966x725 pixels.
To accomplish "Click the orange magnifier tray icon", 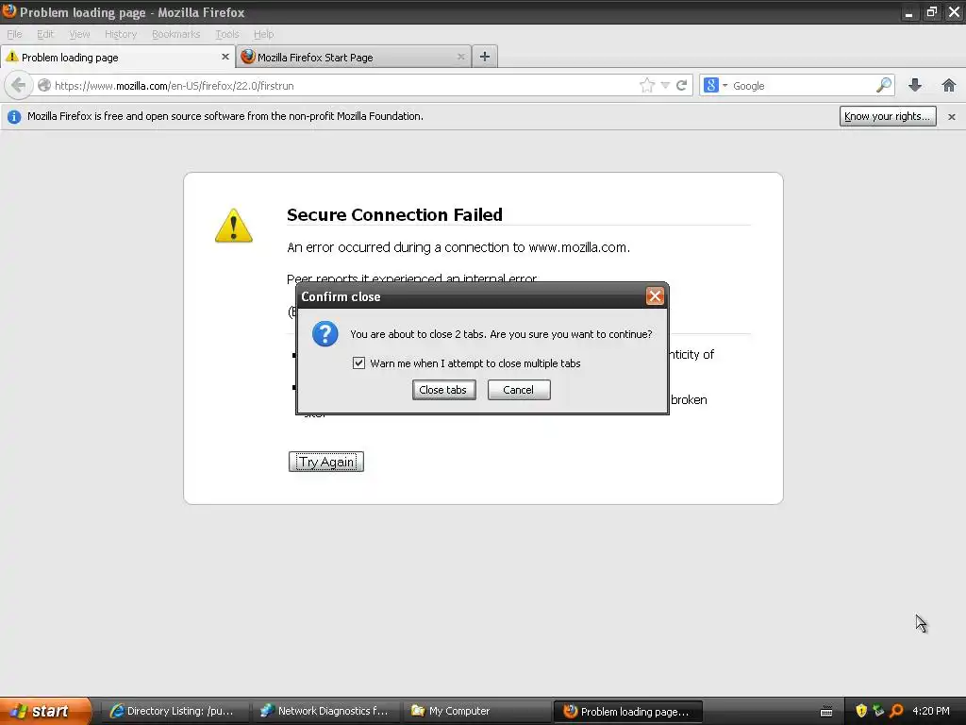I will pyautogui.click(x=896, y=711).
